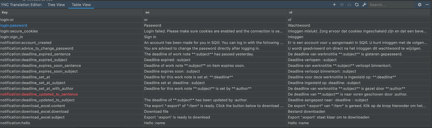Viewport: 432px width, 128px height.
Task: Open the gear options menu
Action: pos(420,5)
